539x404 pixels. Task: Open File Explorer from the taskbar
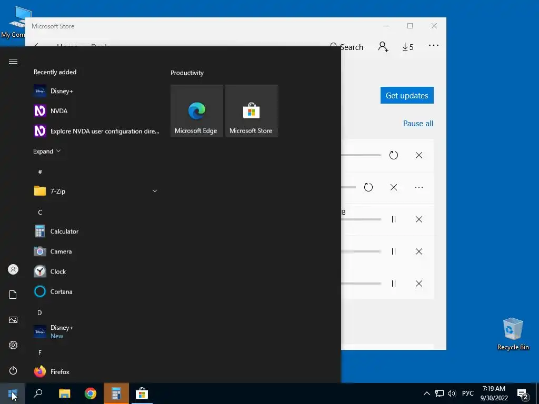pyautogui.click(x=64, y=393)
